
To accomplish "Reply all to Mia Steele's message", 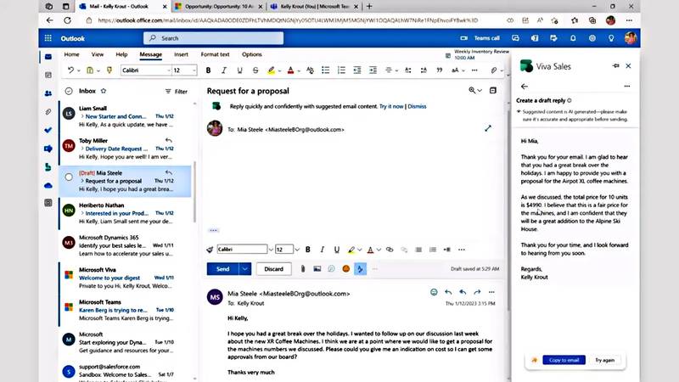I will pyautogui.click(x=463, y=292).
